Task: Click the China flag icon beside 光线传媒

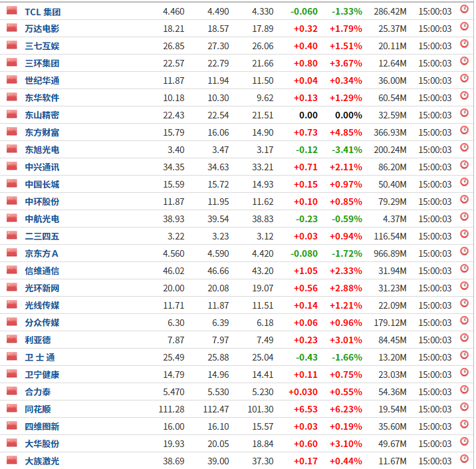Action: pyautogui.click(x=12, y=305)
